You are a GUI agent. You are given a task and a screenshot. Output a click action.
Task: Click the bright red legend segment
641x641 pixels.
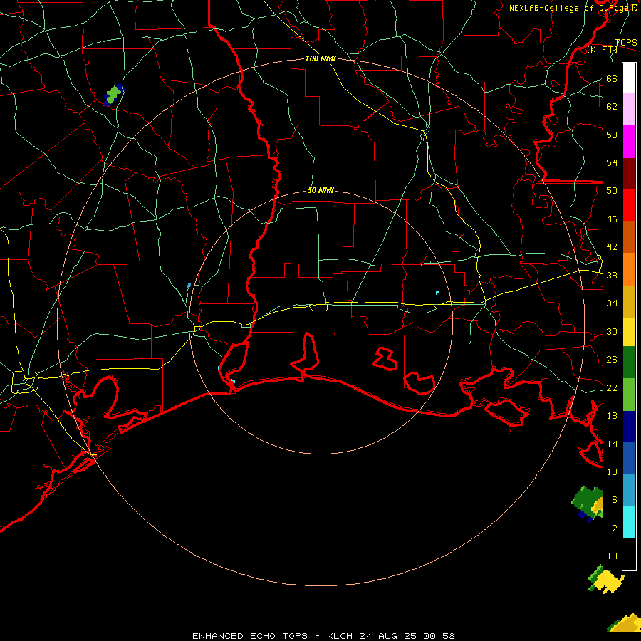point(629,205)
